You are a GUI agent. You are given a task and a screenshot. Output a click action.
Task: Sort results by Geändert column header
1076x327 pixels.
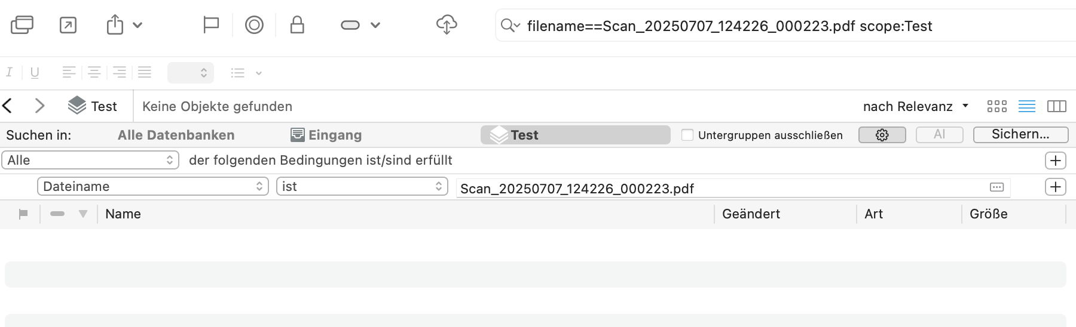pos(751,214)
